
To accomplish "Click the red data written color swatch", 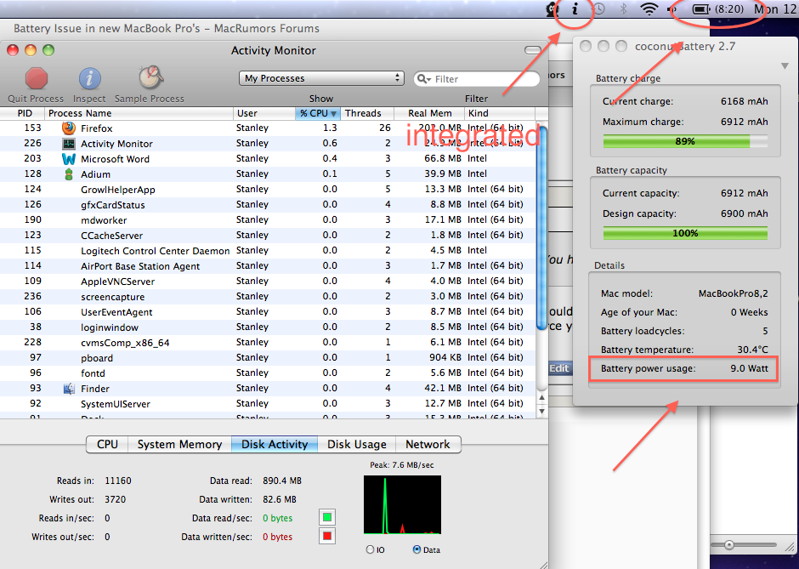I will (x=327, y=536).
